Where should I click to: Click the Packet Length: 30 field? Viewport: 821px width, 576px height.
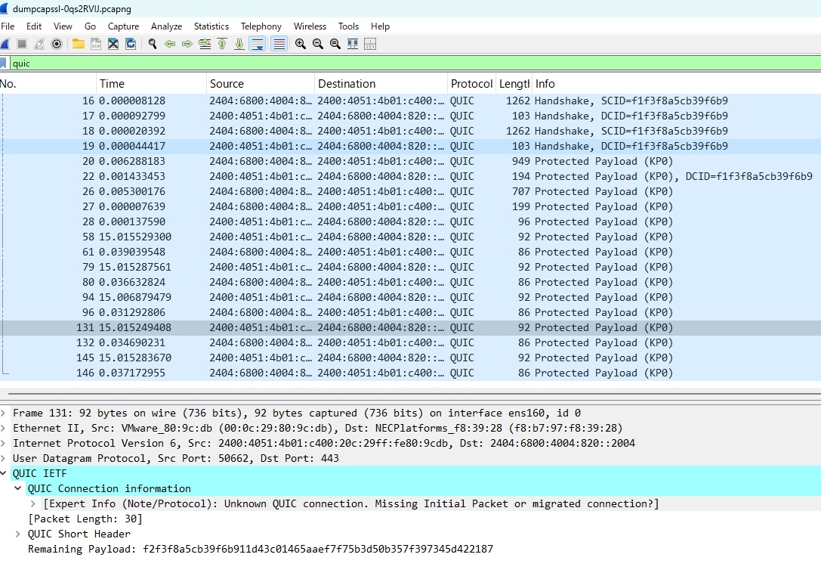click(85, 519)
